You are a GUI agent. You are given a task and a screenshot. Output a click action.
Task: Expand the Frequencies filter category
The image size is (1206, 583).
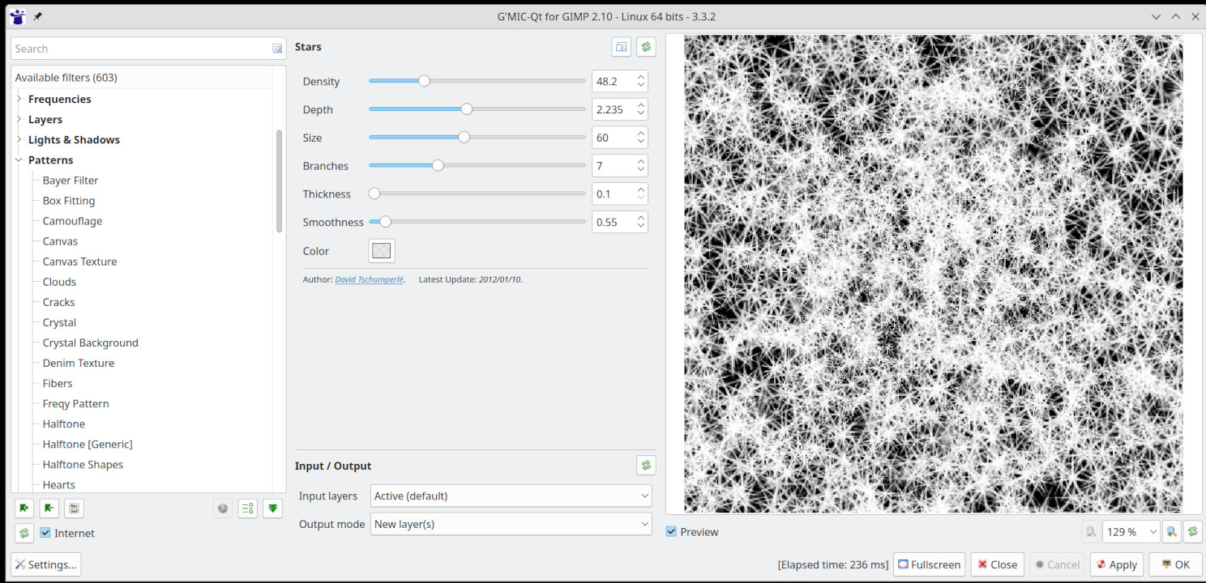[19, 99]
